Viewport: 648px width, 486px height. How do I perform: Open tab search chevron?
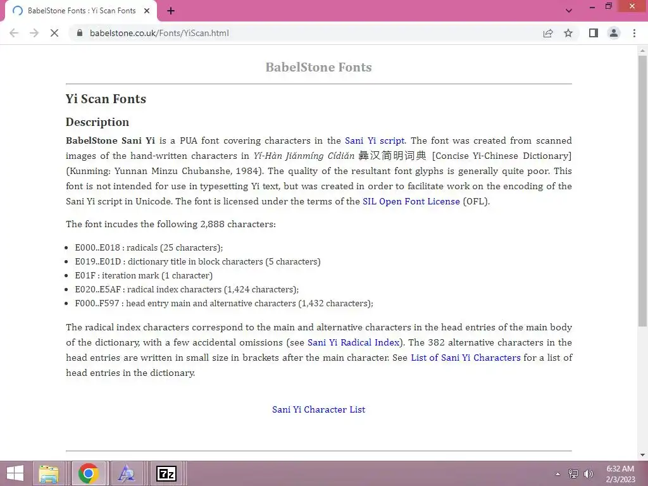point(569,11)
